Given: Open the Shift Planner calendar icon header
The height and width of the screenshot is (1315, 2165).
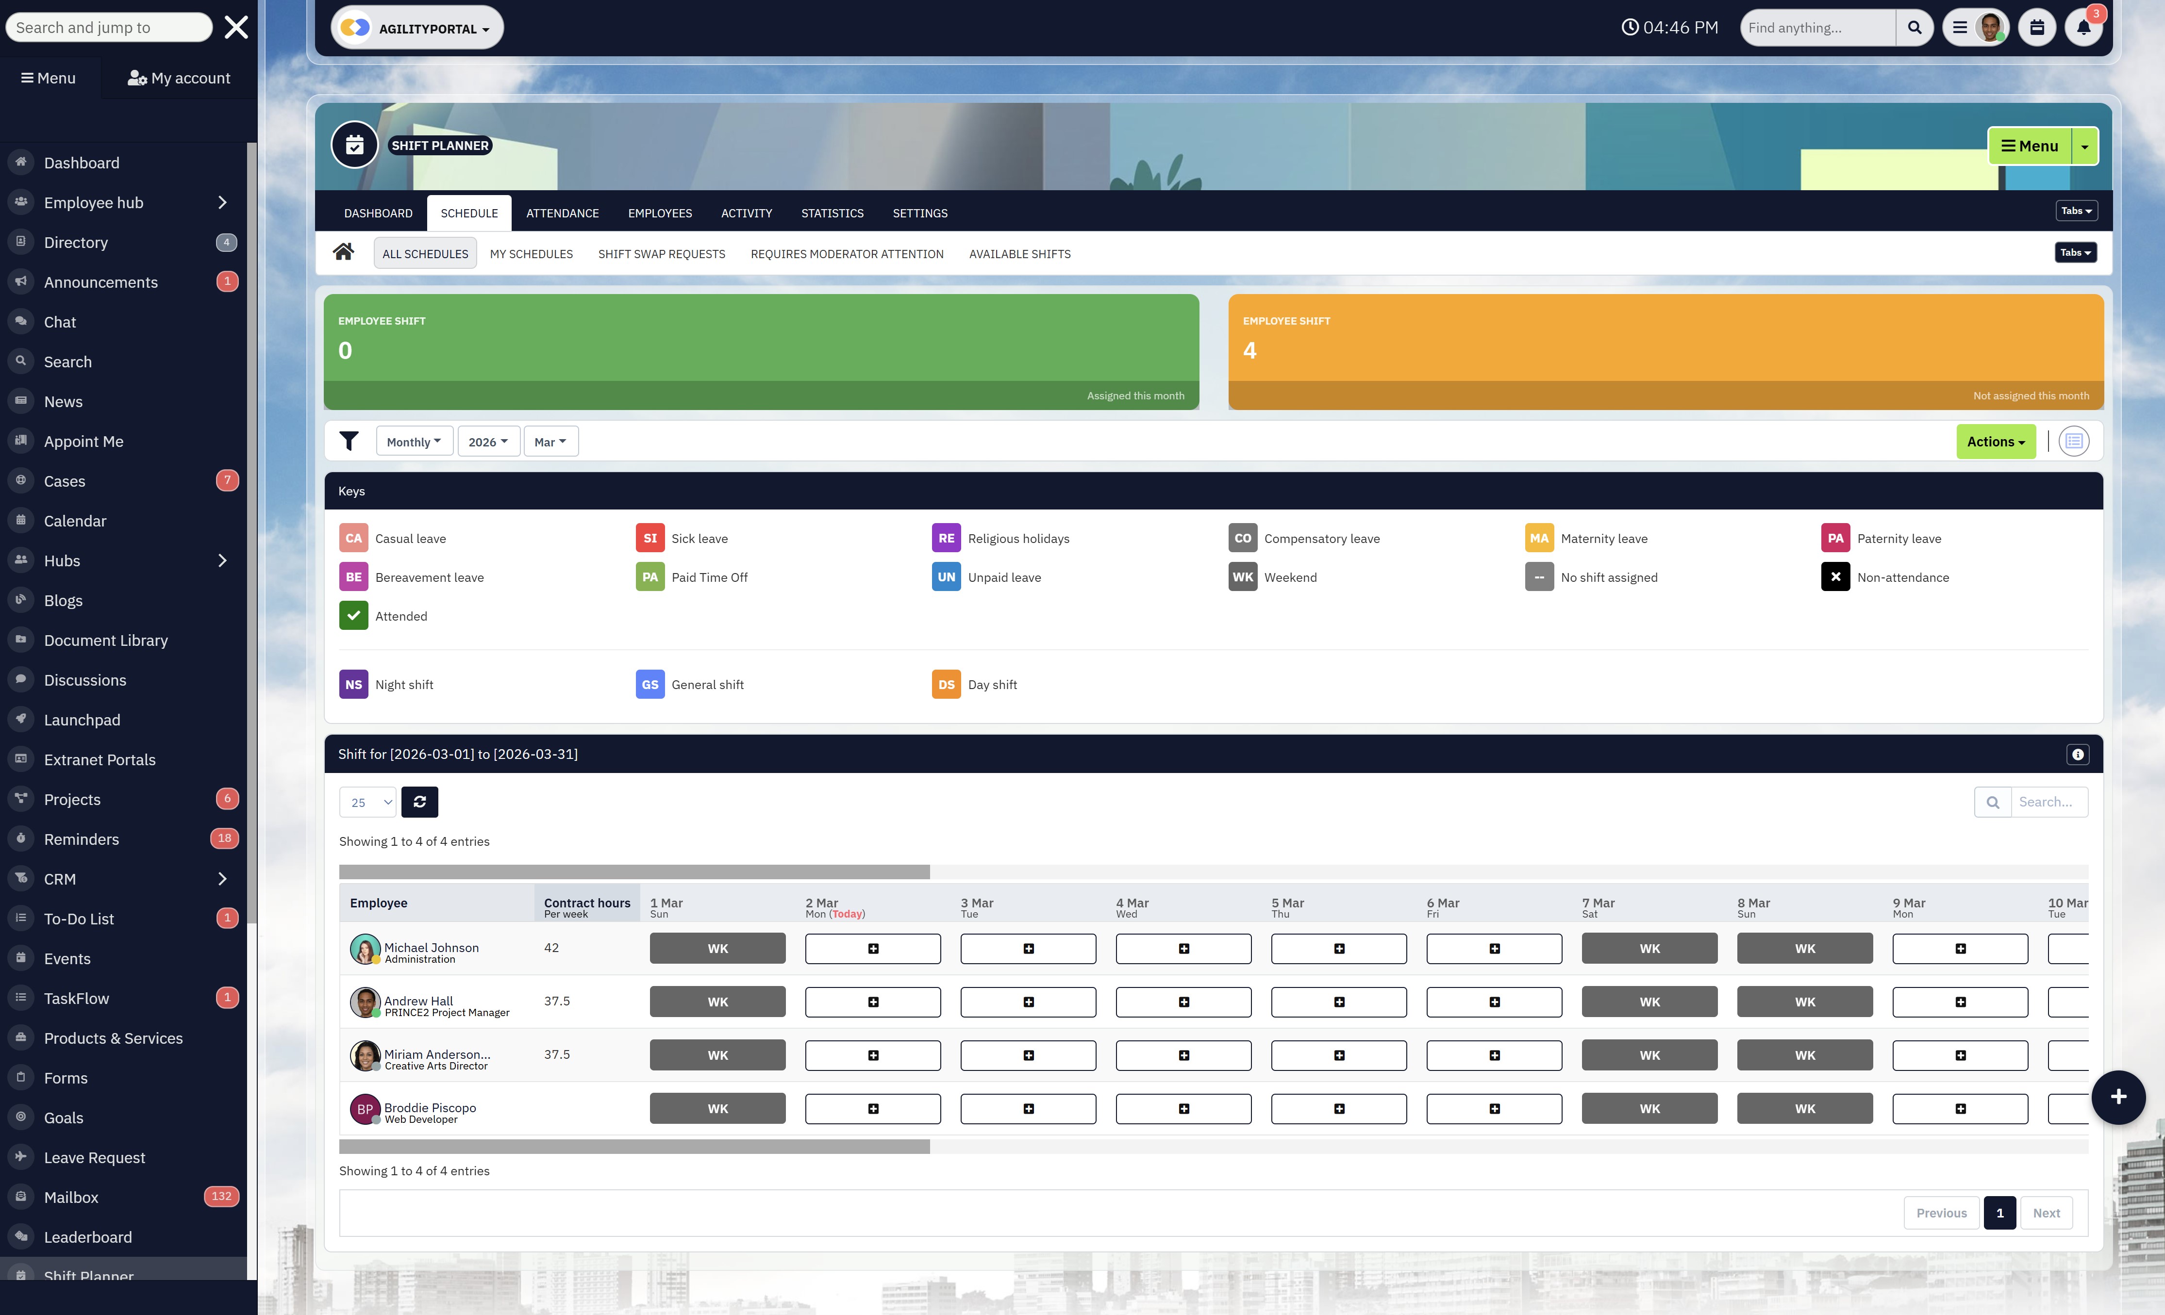Looking at the screenshot, I should pos(354,144).
